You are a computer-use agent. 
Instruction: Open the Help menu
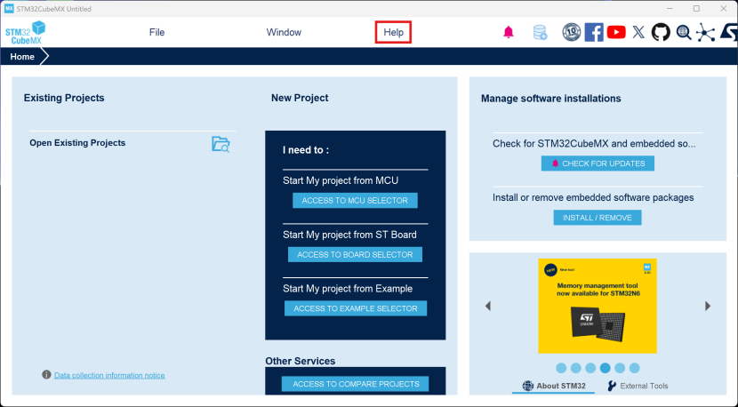point(394,33)
